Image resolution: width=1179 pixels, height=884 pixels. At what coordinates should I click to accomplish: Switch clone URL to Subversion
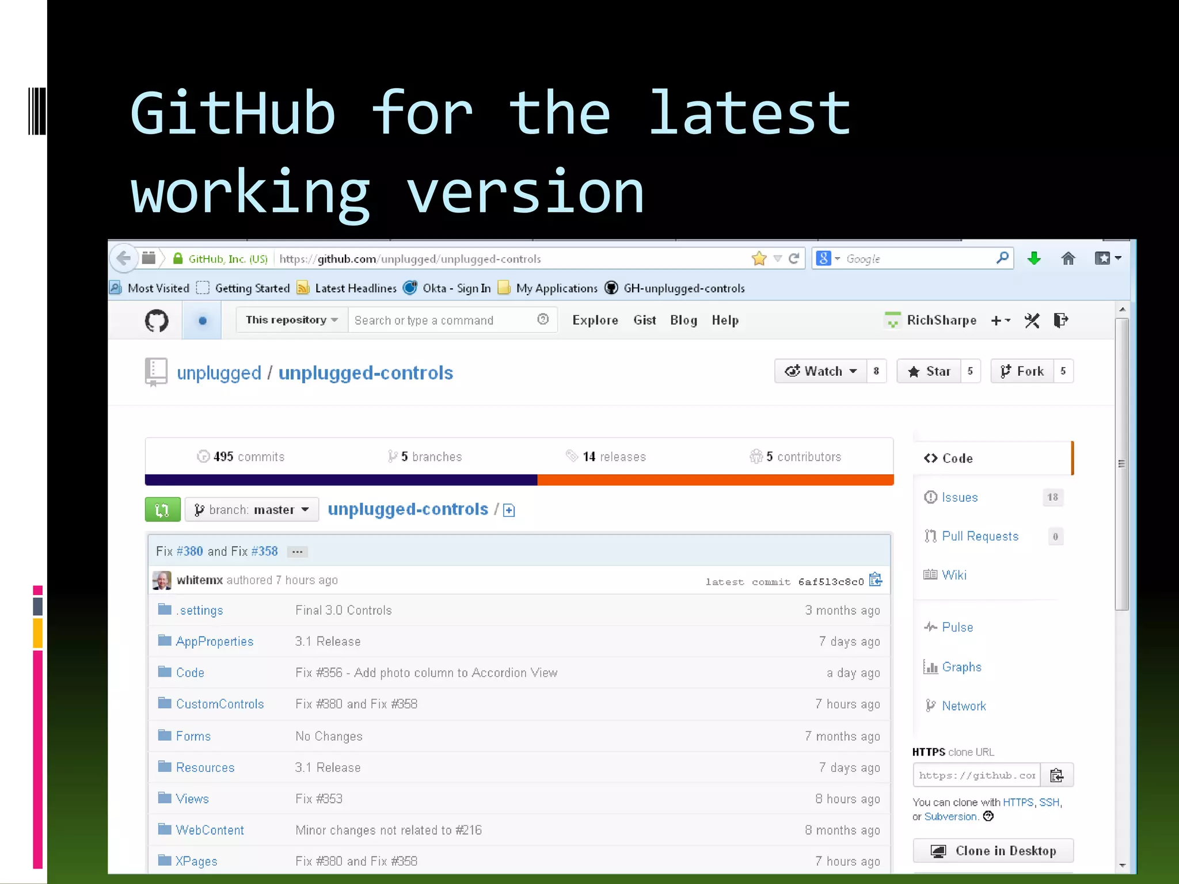pos(950,817)
